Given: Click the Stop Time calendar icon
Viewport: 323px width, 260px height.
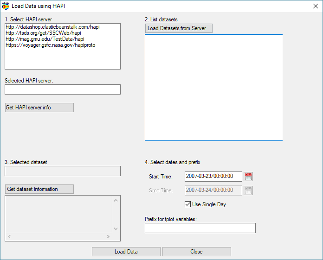Looking at the screenshot, I should [x=248, y=190].
